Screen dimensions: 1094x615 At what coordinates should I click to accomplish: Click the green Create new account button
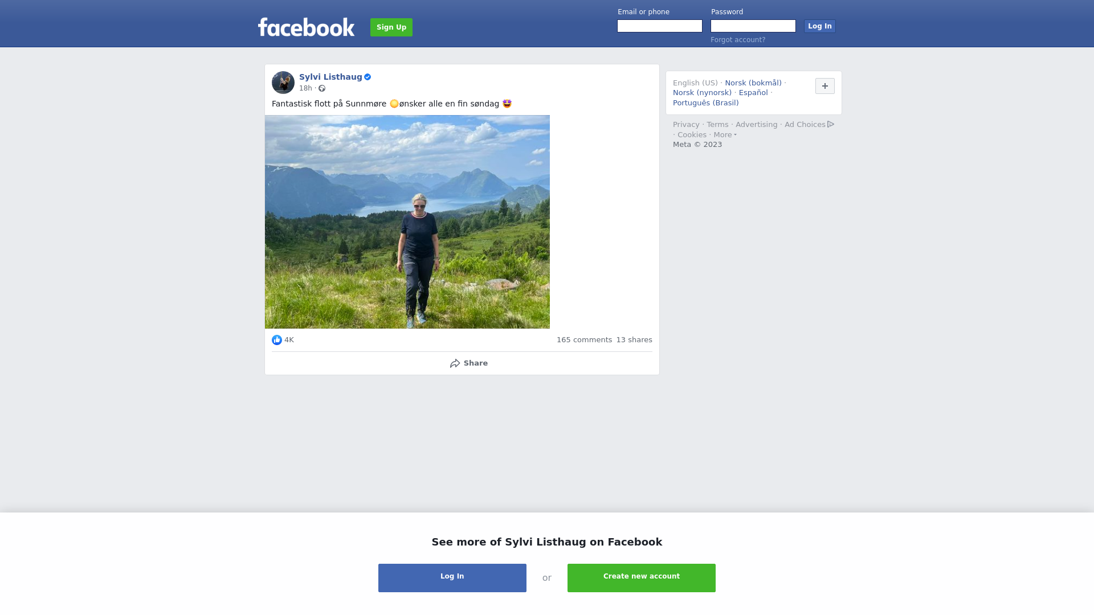pos(642,578)
